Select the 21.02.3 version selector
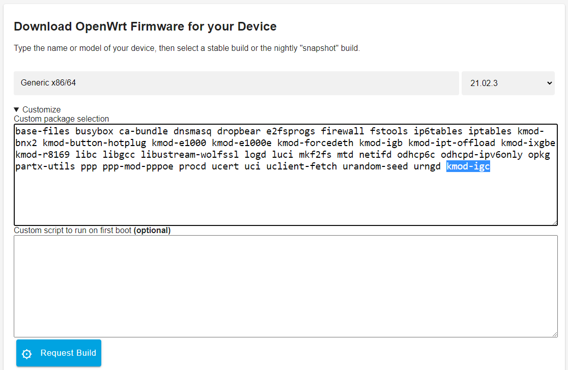The height and width of the screenshot is (370, 568). [508, 82]
